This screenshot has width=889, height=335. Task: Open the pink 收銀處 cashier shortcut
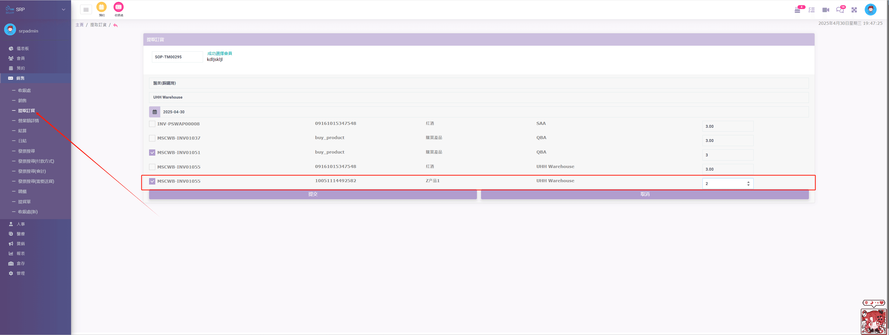click(118, 7)
